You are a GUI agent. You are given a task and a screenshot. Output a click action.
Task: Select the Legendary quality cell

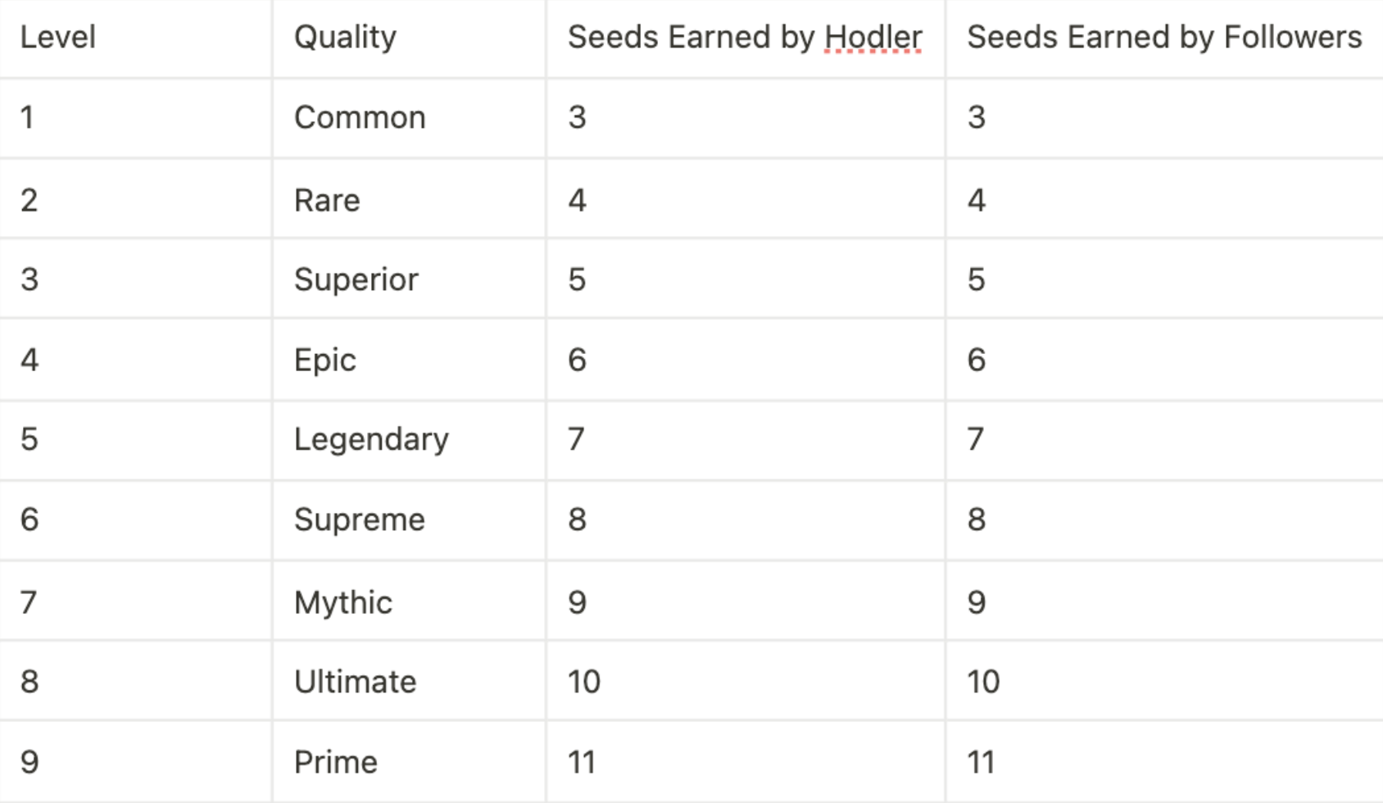tap(371, 440)
